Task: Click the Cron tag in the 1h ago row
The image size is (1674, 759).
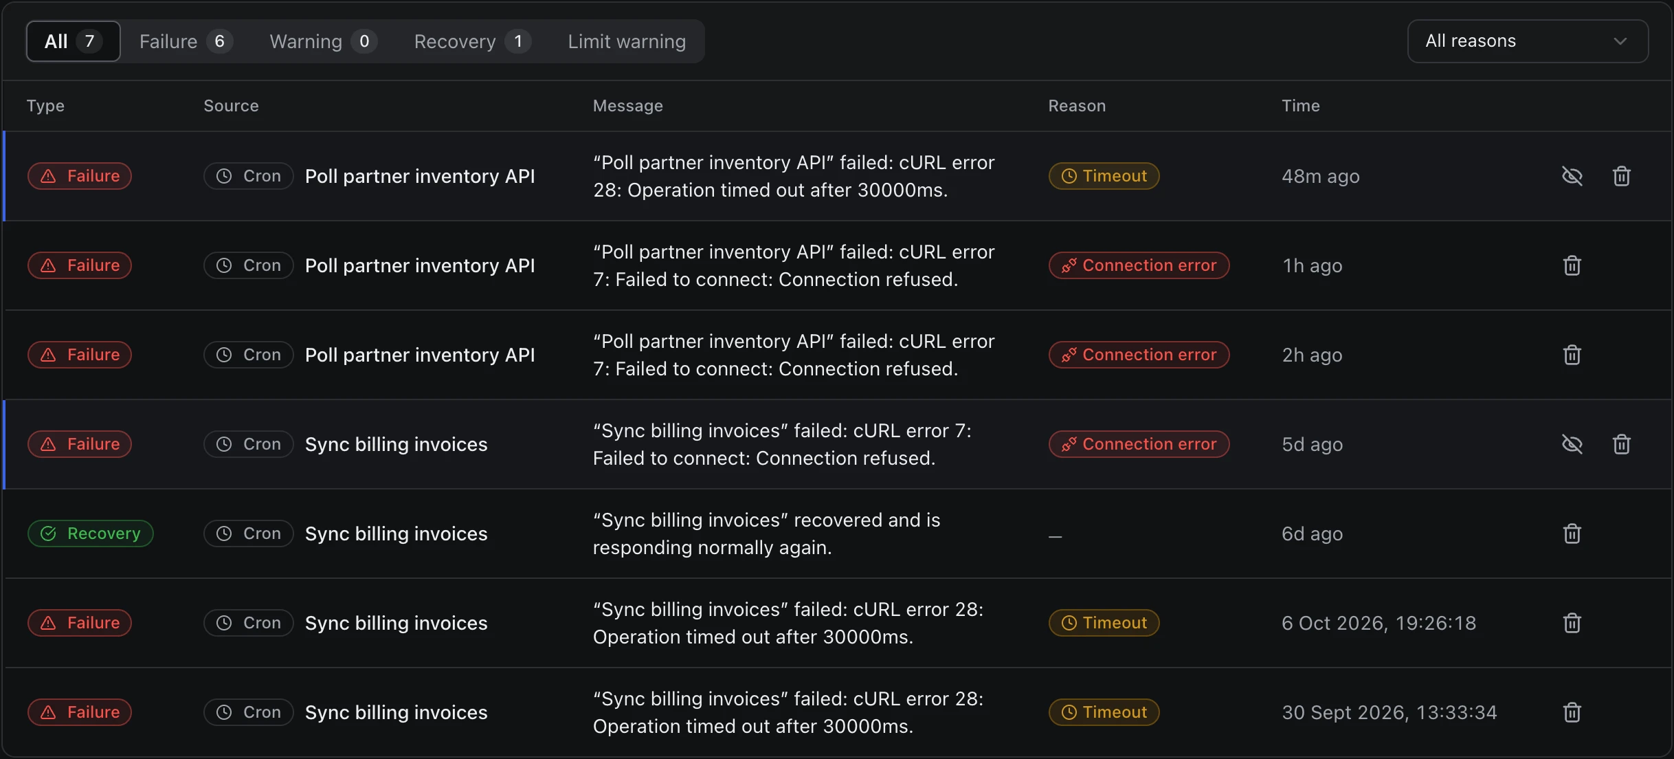Action: tap(249, 265)
